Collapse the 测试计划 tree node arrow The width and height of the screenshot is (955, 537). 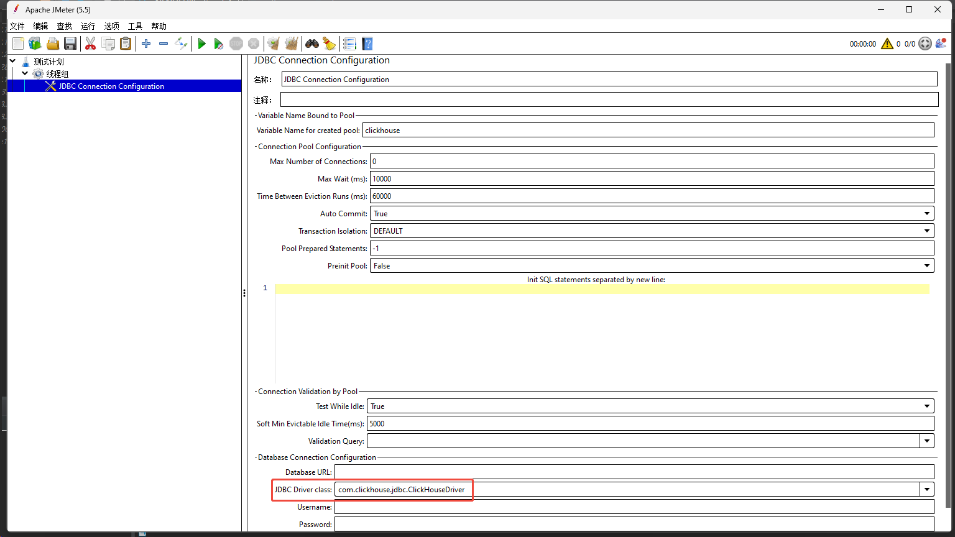(13, 61)
